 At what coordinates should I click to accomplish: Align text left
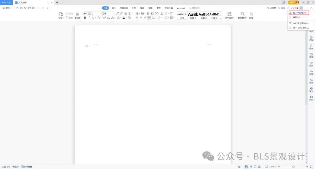[x=137, y=18]
